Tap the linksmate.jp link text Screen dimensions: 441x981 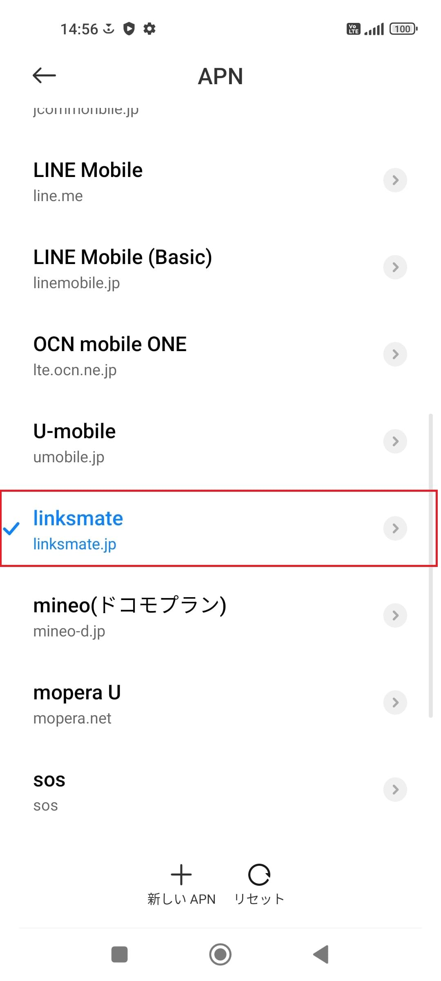[x=75, y=544]
